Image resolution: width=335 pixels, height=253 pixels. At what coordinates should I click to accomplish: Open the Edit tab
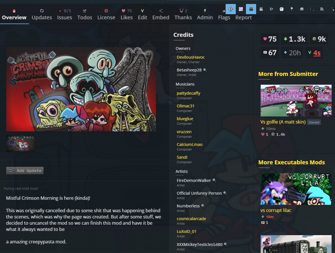142,14
